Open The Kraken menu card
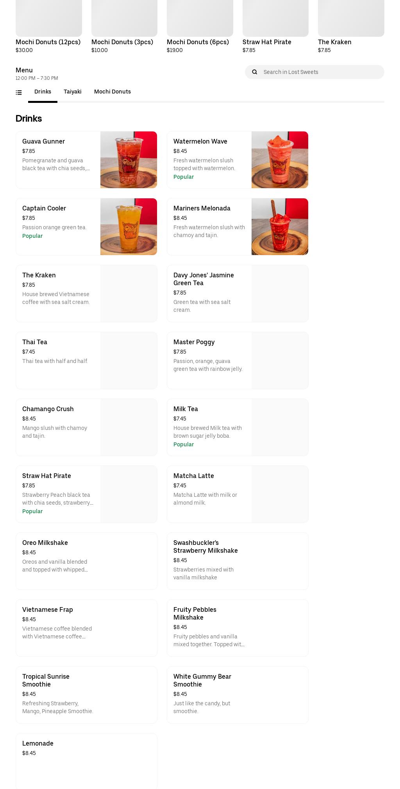The width and height of the screenshot is (400, 789). 86,293
